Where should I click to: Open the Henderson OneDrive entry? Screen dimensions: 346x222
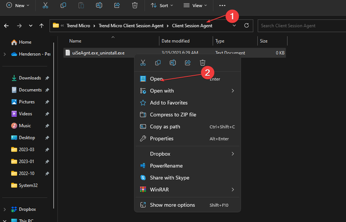pyautogui.click(x=31, y=54)
